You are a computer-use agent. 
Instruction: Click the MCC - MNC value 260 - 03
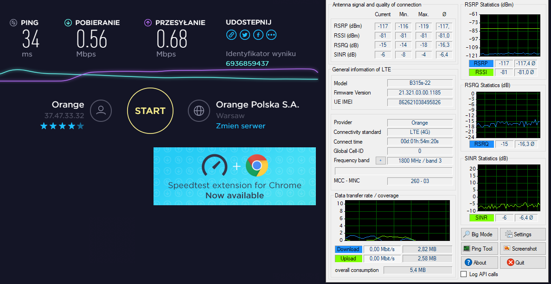point(420,181)
